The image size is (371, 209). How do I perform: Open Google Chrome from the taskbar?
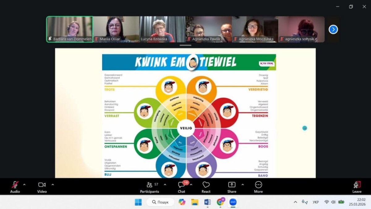pyautogui.click(x=220, y=202)
